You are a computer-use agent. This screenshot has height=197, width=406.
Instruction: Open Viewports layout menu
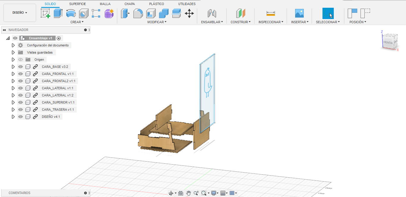(x=233, y=193)
